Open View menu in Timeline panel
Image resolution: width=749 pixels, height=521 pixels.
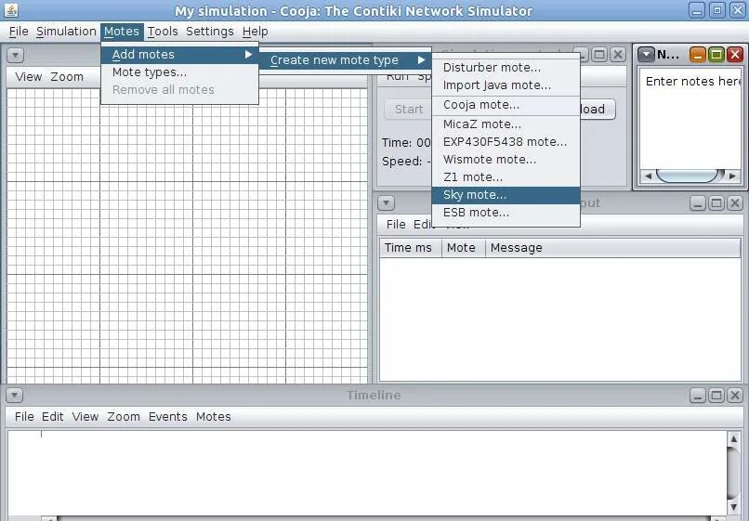[x=85, y=417]
